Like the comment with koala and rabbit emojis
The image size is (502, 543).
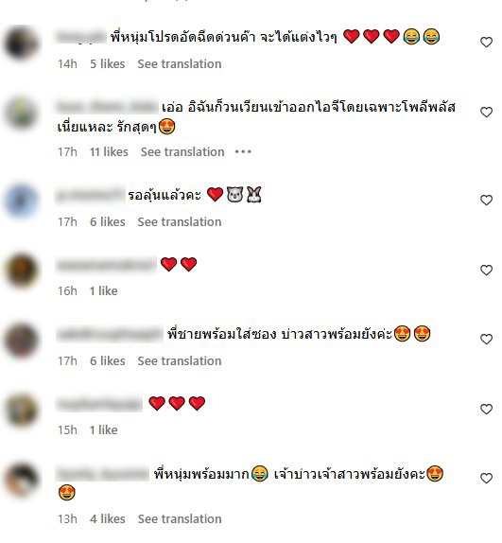[486, 201]
